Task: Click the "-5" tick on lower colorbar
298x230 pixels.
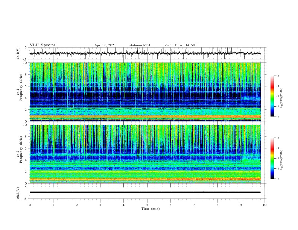Action: pos(278,158)
